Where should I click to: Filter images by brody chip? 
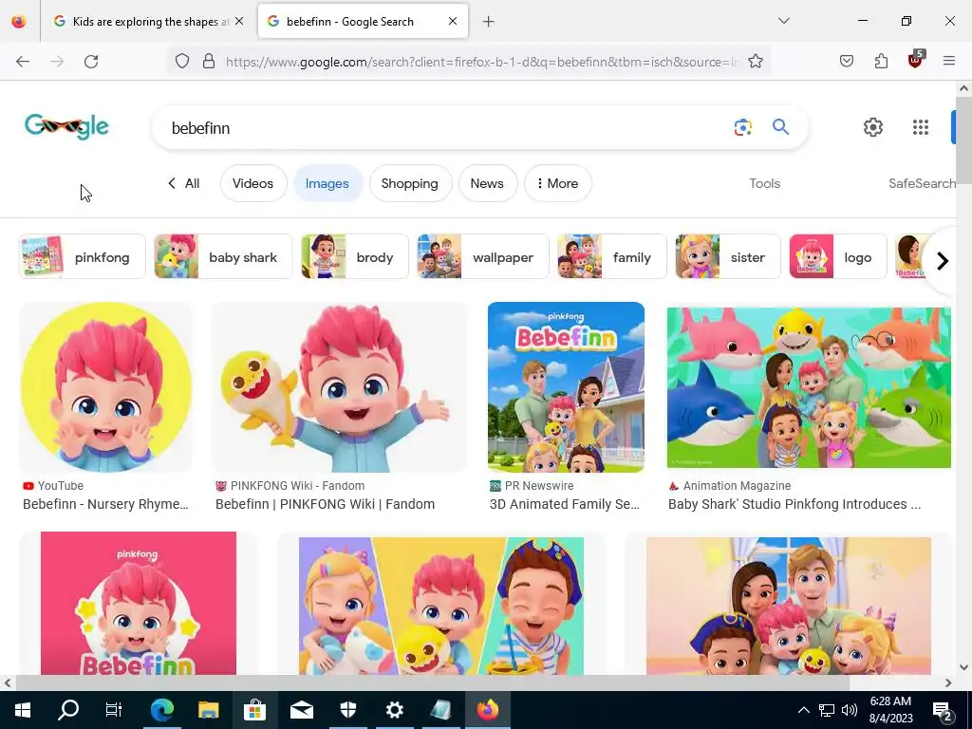[355, 256]
